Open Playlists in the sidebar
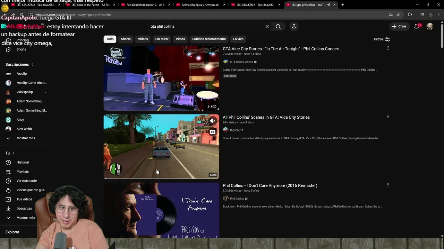This screenshot has width=444, height=249. (x=23, y=172)
